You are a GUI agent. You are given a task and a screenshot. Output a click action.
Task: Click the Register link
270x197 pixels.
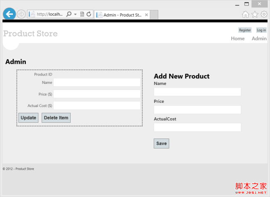click(x=245, y=30)
